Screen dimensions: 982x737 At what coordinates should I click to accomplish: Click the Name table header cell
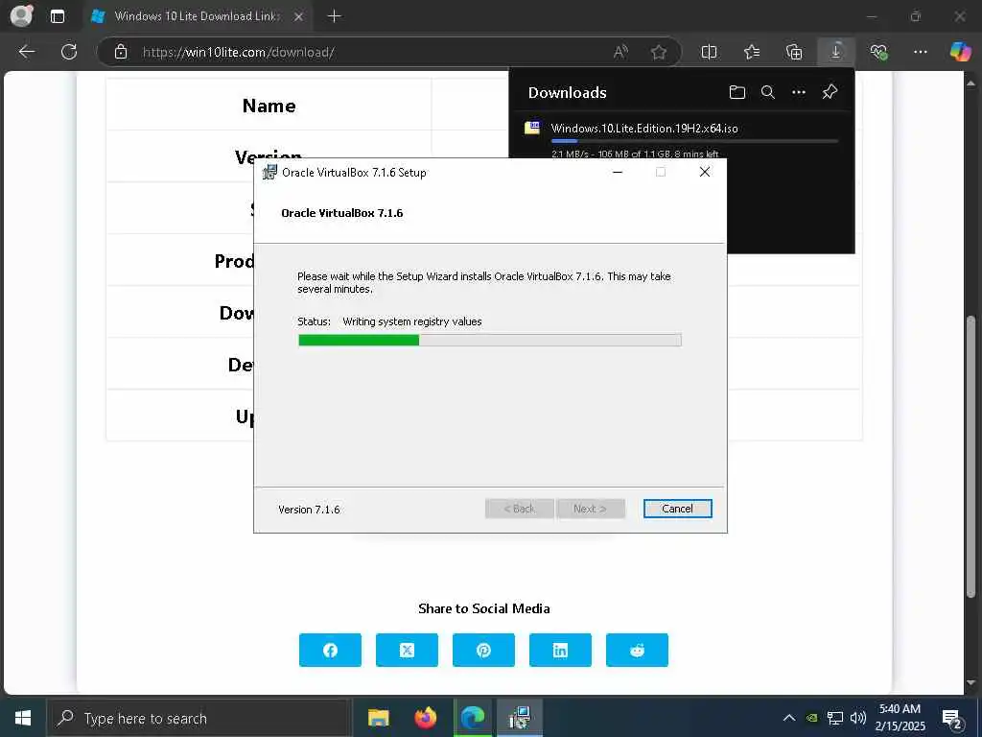coord(269,106)
